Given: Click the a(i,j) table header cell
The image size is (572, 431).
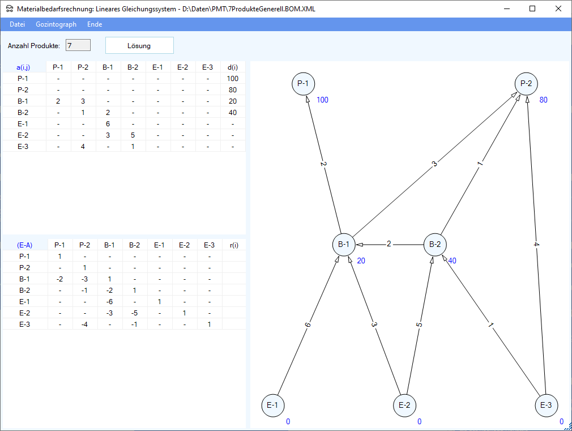Looking at the screenshot, I should tap(23, 67).
